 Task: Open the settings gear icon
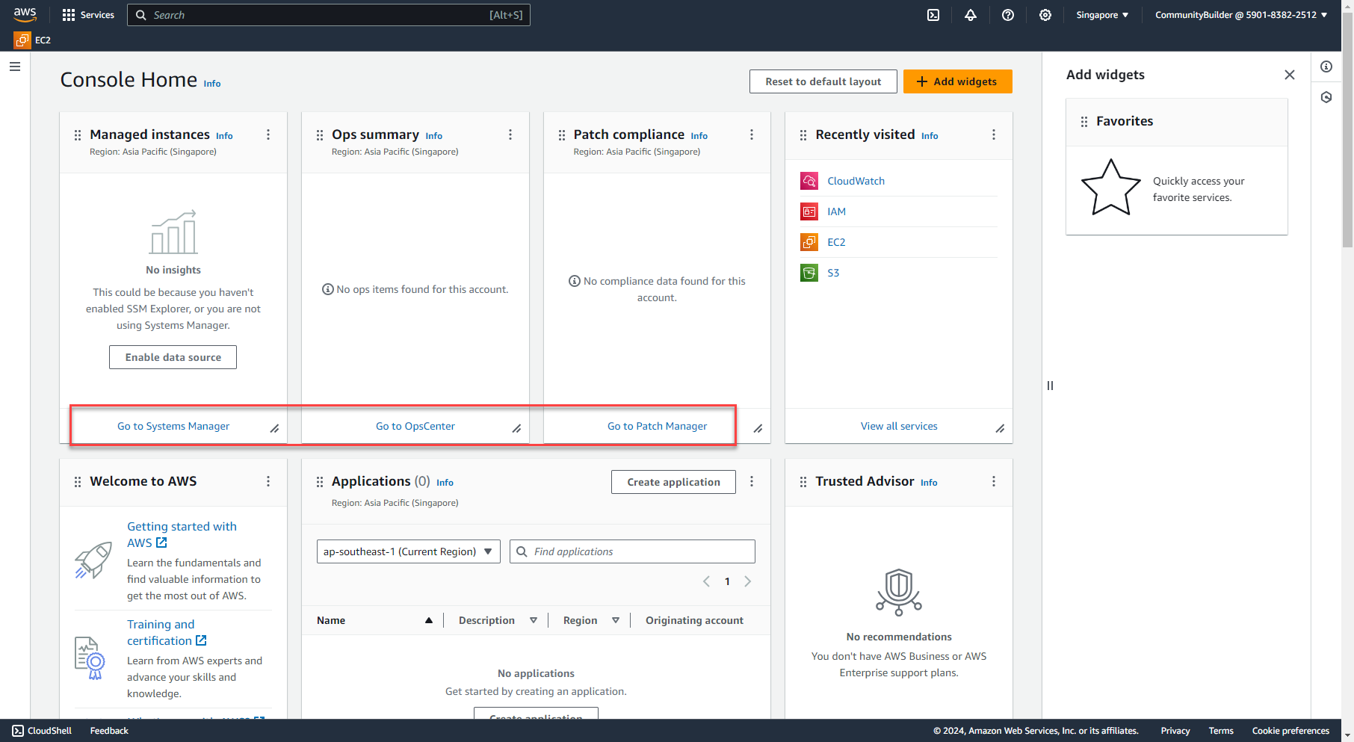point(1045,15)
